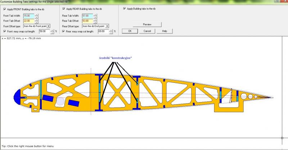The image size is (288, 150).
Task: Click the Front Tab Width input field
Action: point(28,16)
